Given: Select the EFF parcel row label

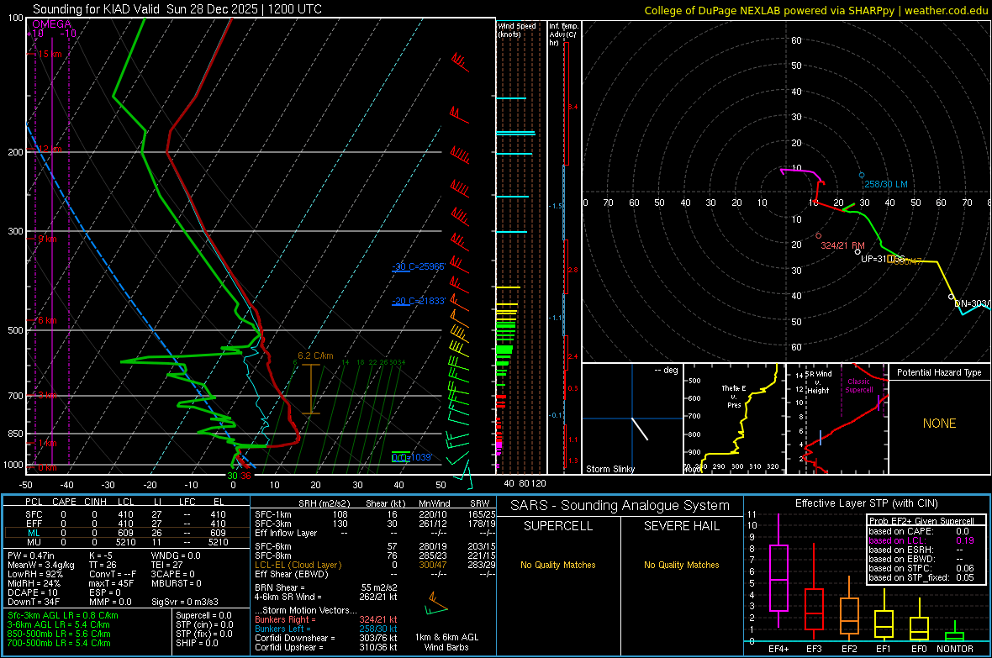Looking at the screenshot, I should pyautogui.click(x=34, y=524).
